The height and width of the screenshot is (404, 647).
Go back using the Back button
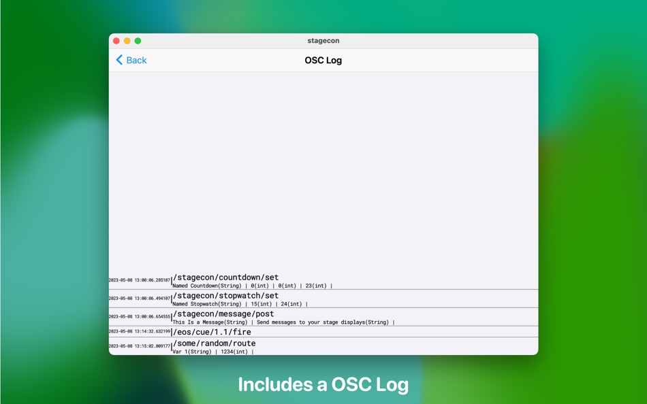pos(131,60)
